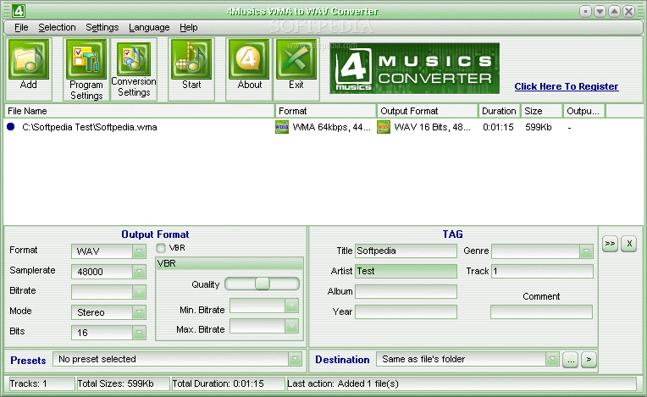Open the Help menu
This screenshot has width=647, height=397.
click(189, 28)
